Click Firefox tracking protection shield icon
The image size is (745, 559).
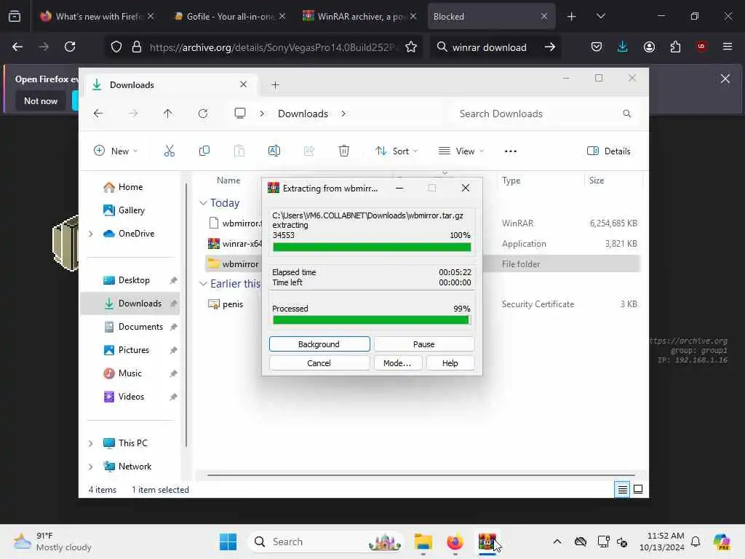116,47
